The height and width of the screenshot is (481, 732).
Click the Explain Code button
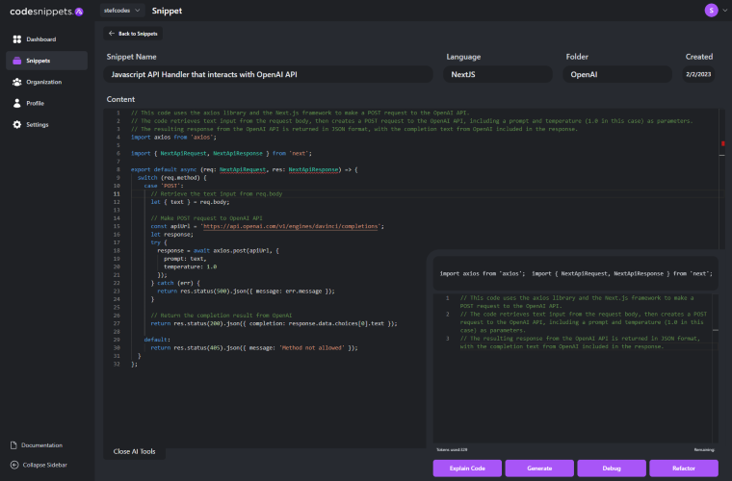pos(467,468)
